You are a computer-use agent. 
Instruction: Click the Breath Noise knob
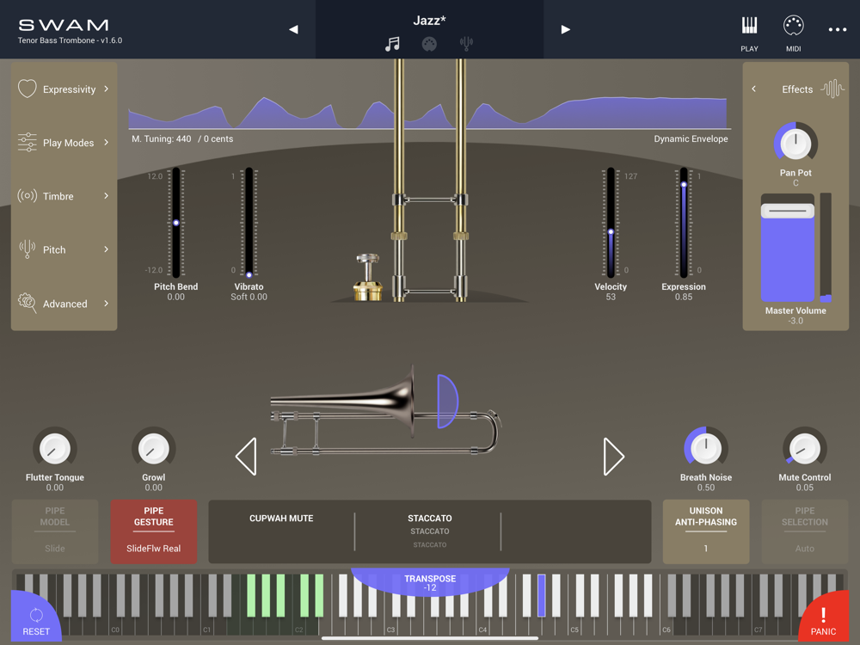(706, 449)
